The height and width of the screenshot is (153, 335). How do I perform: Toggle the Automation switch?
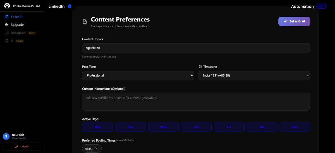tap(321, 6)
